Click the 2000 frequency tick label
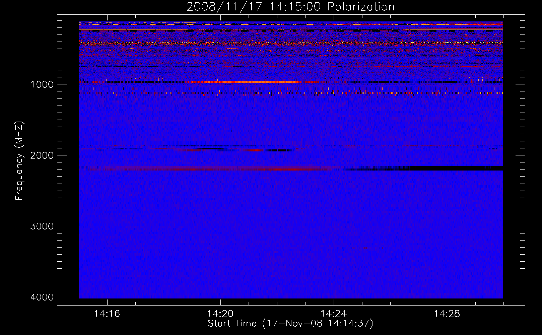 point(42,155)
